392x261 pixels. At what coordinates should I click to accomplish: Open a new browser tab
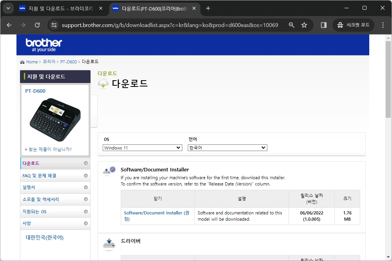pos(208,8)
